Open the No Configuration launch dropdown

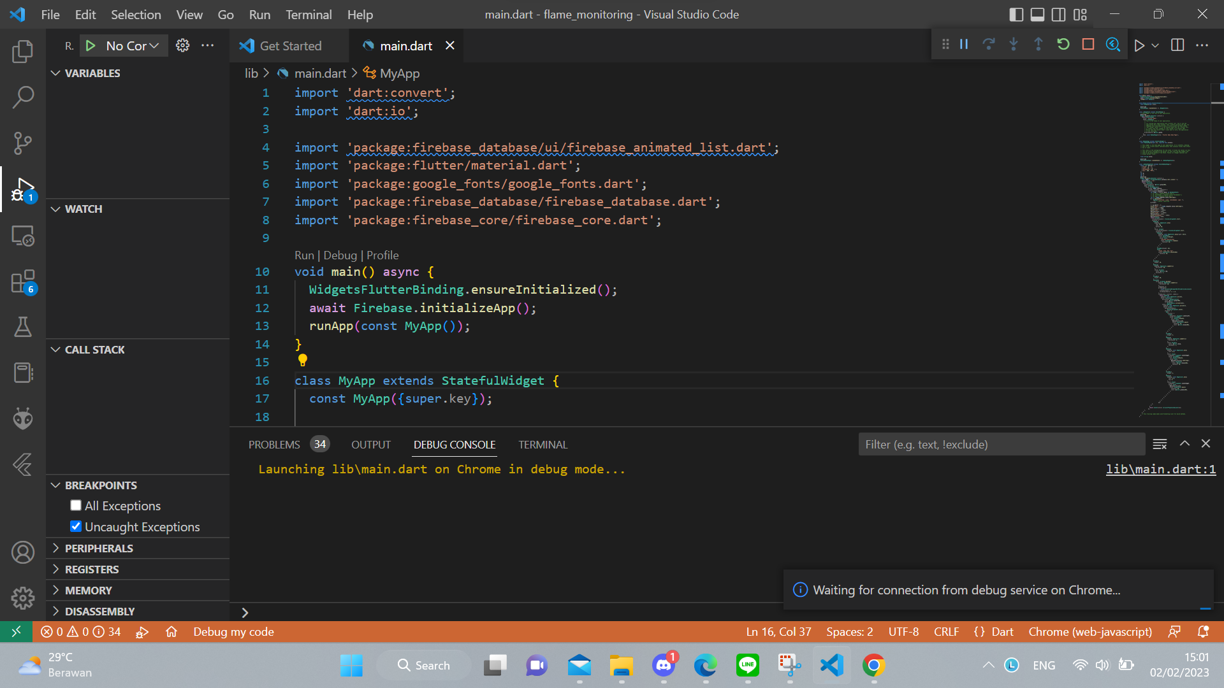pos(132,46)
